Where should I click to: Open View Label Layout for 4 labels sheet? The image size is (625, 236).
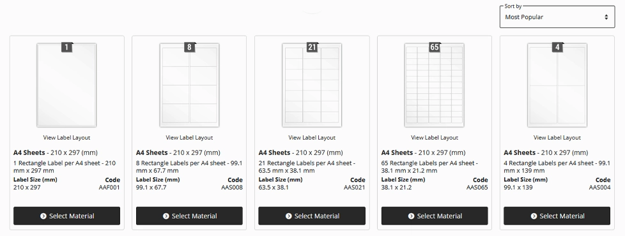click(x=557, y=138)
